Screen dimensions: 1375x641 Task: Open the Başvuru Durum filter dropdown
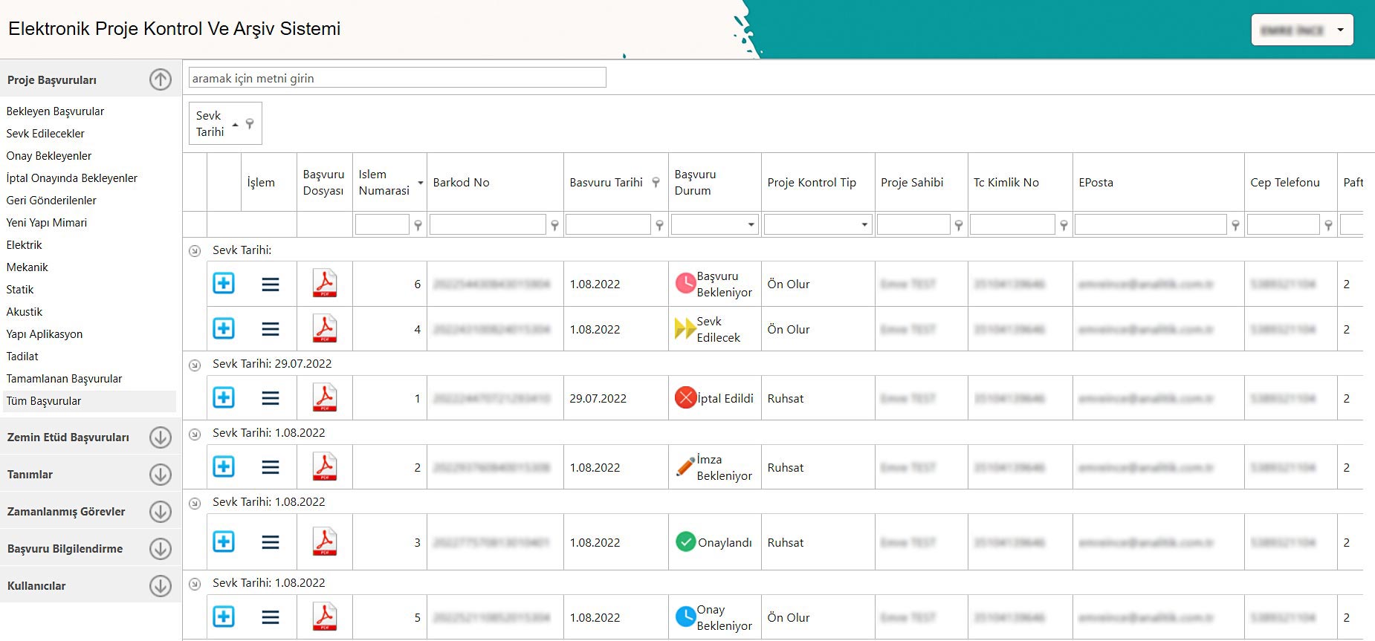751,224
